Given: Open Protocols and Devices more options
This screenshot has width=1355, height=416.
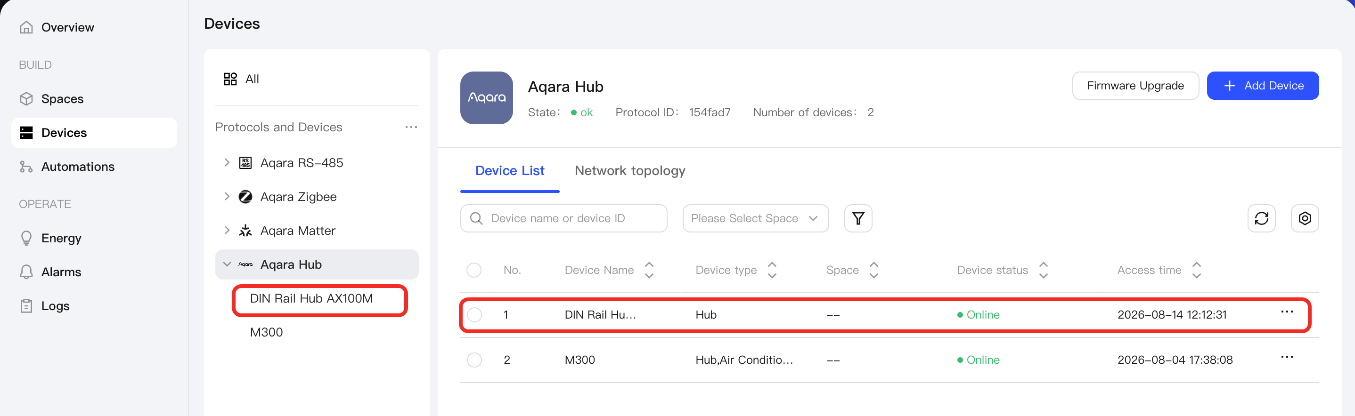Looking at the screenshot, I should click(x=411, y=127).
